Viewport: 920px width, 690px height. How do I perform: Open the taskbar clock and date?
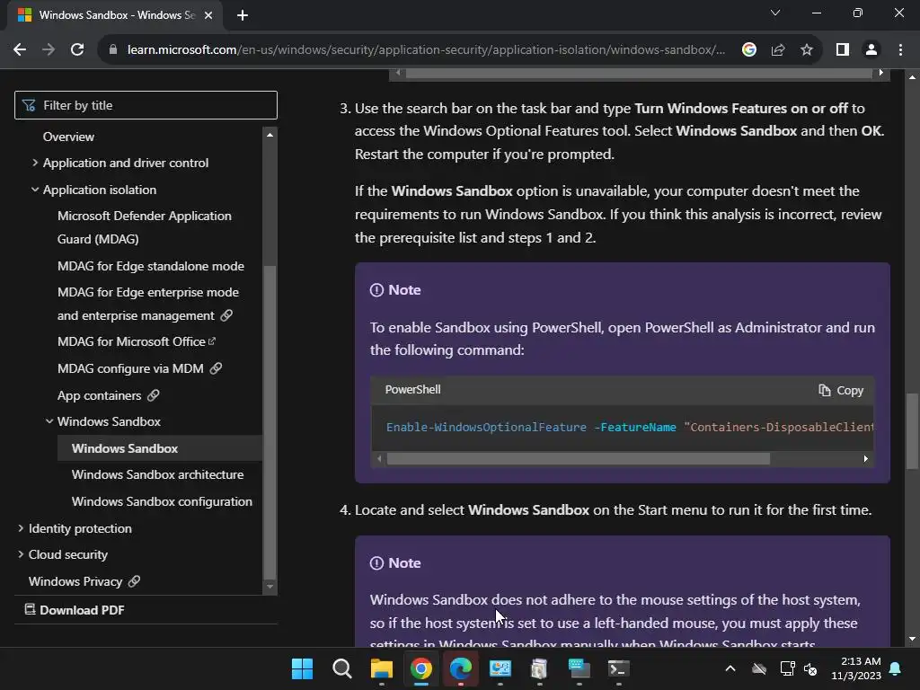pyautogui.click(x=856, y=668)
